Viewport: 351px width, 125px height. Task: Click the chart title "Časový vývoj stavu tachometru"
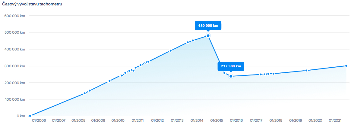coord(32,5)
